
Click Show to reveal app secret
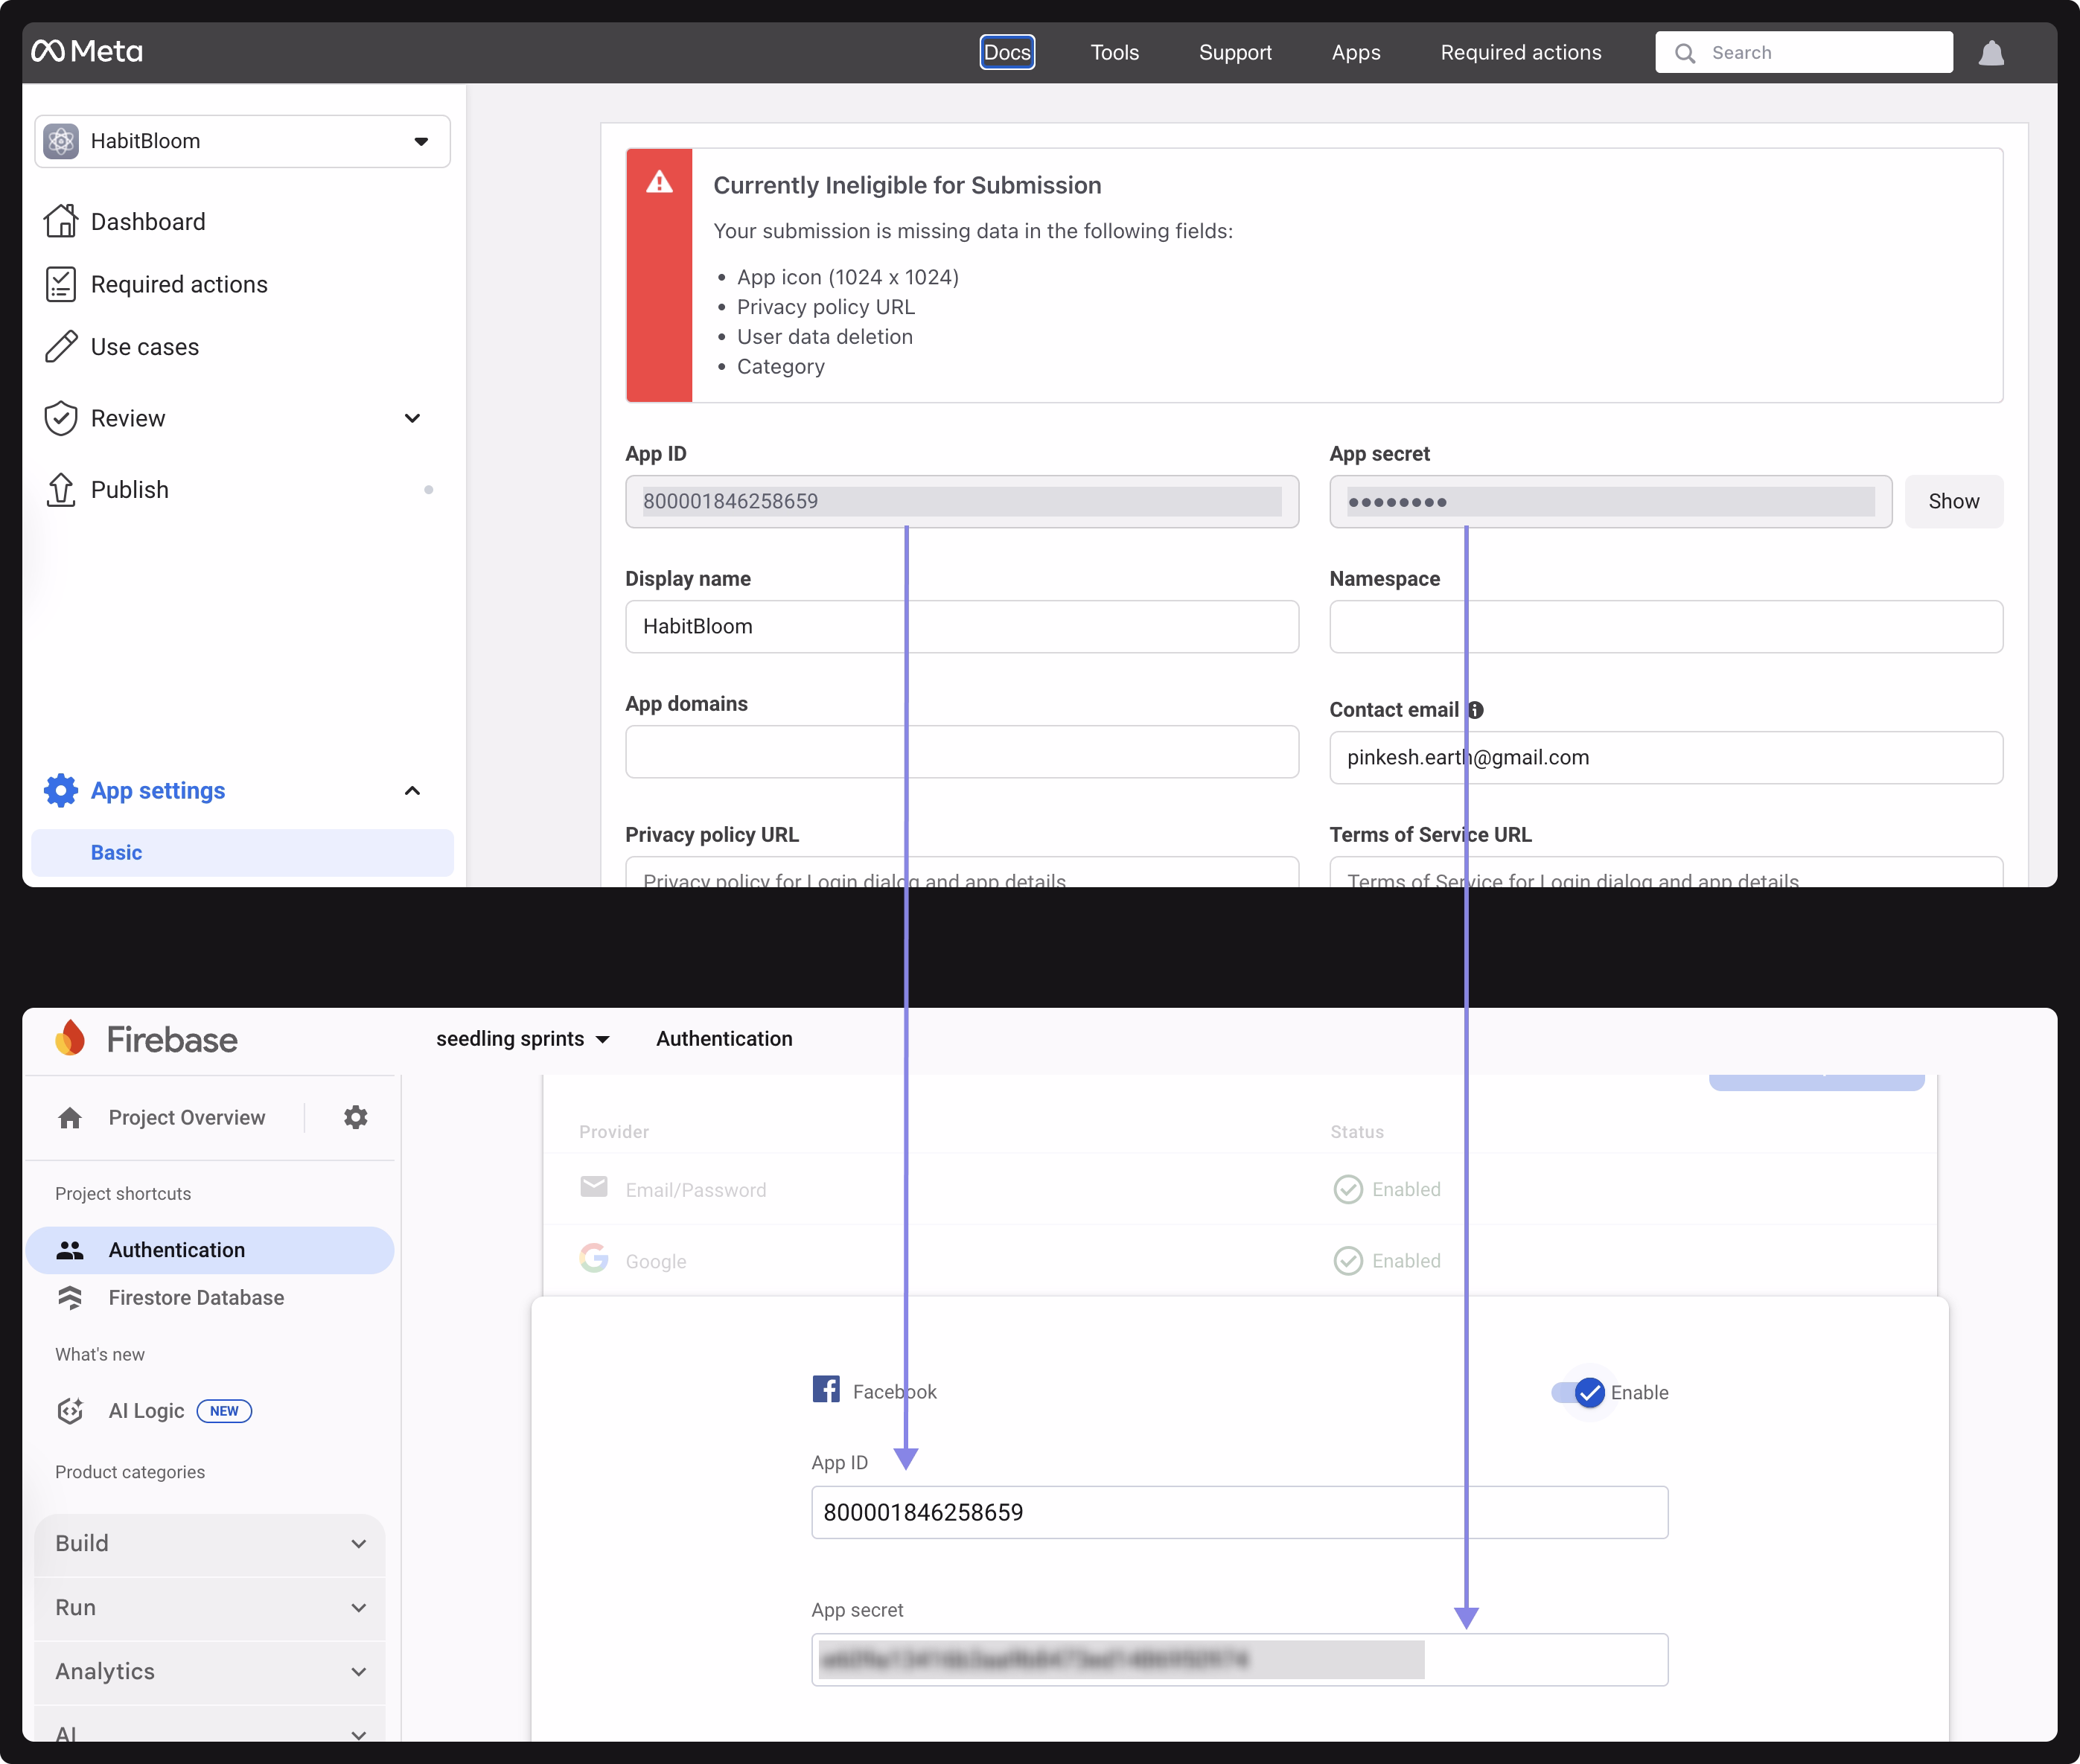(x=1952, y=502)
